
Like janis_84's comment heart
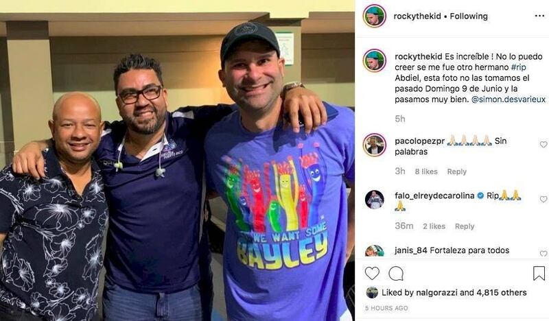click(544, 254)
